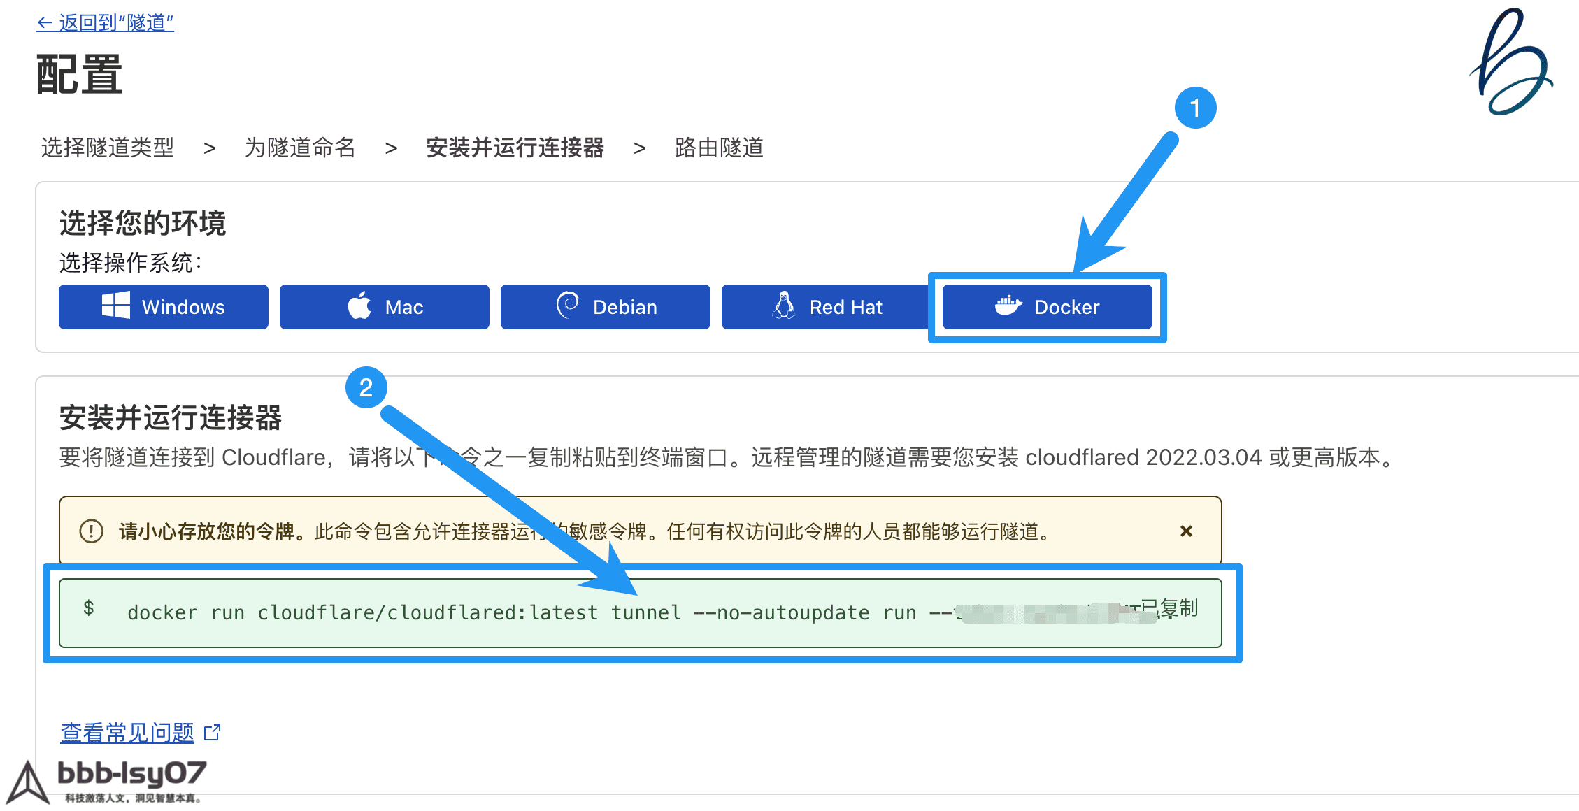Dismiss the token warning banner with X
Viewport: 1579px width, 811px height.
click(x=1186, y=531)
